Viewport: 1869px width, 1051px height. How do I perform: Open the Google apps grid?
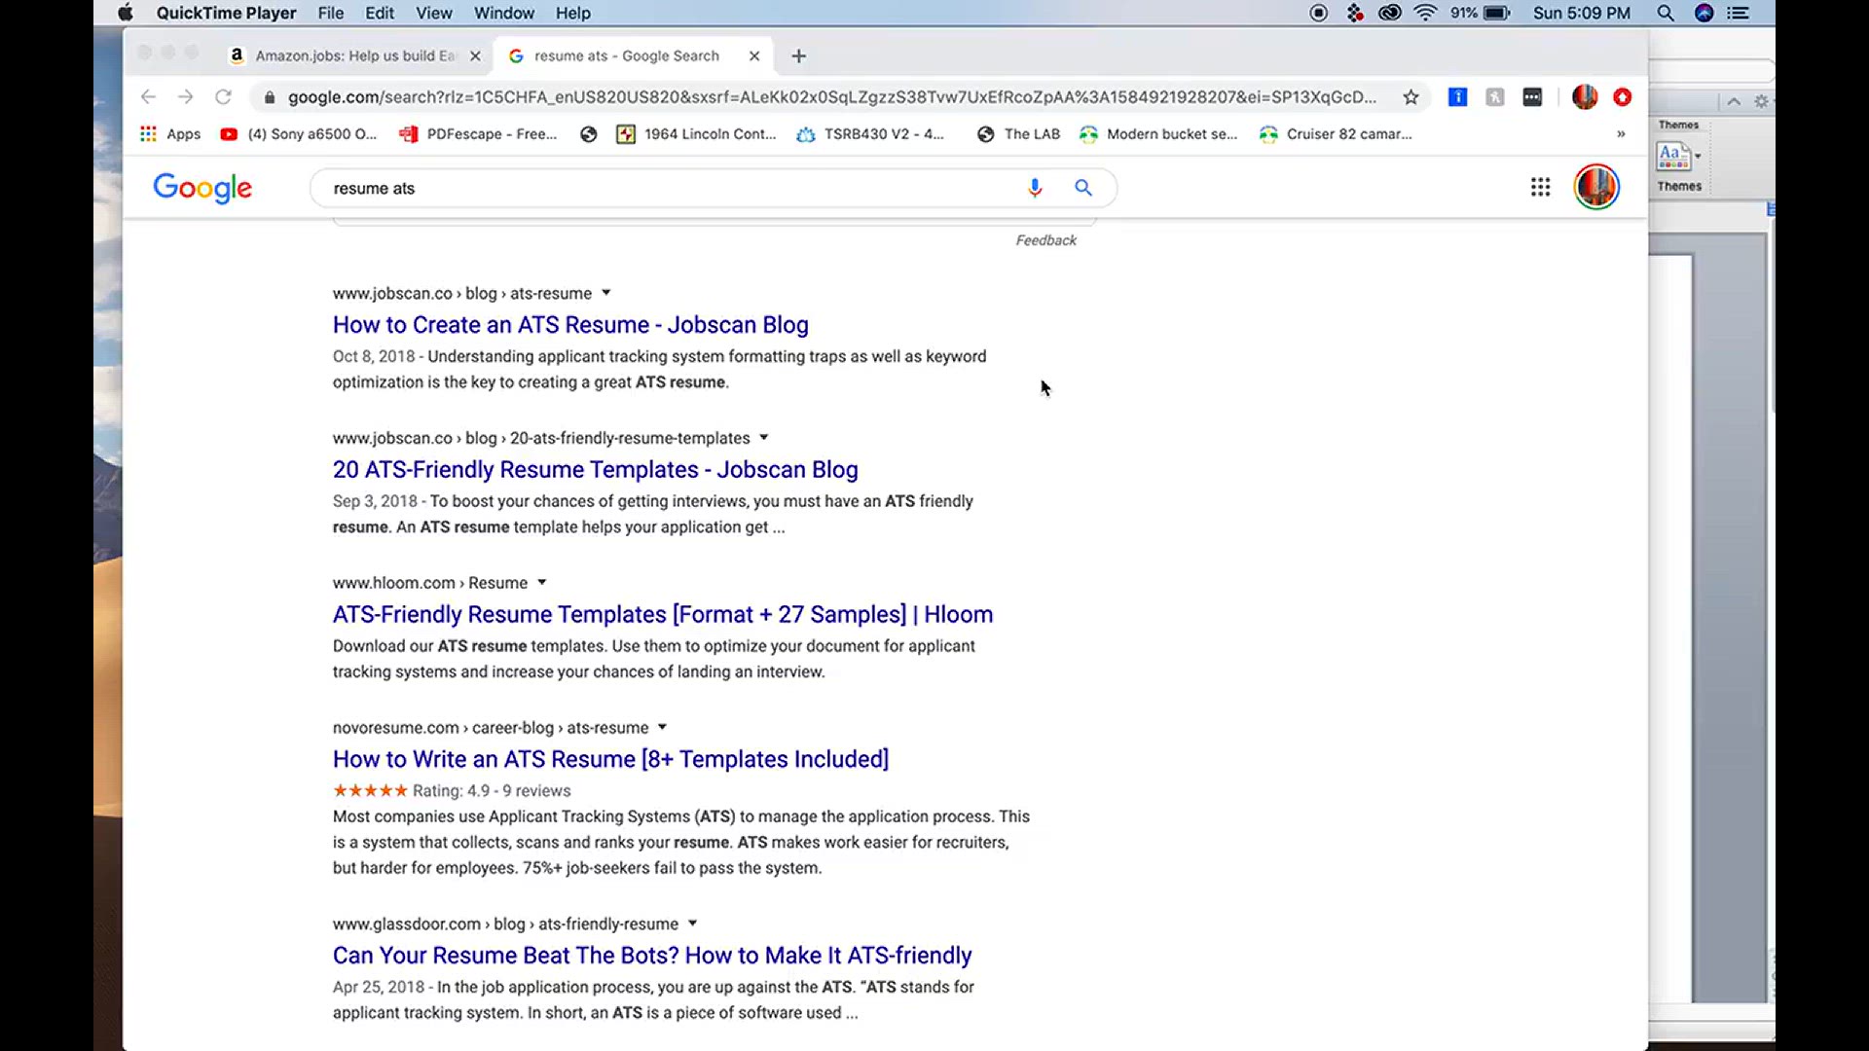click(1540, 187)
